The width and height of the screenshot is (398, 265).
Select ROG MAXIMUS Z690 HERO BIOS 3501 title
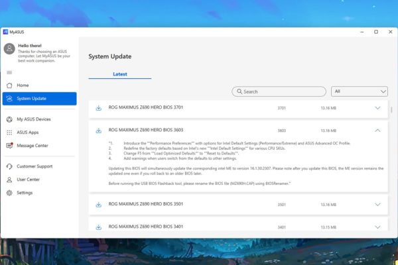pos(146,204)
